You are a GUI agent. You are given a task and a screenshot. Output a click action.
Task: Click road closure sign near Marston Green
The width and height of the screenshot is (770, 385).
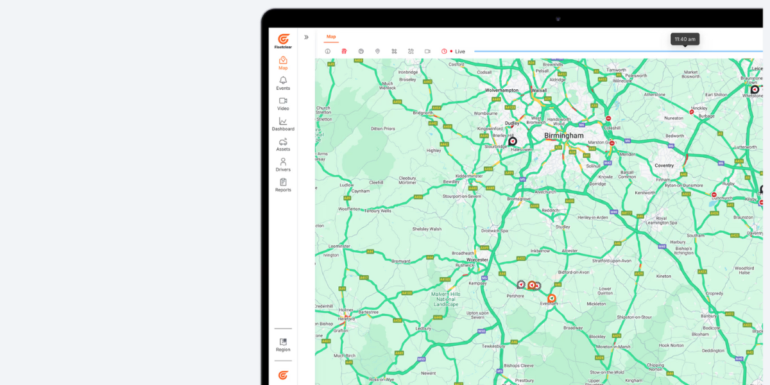click(612, 143)
